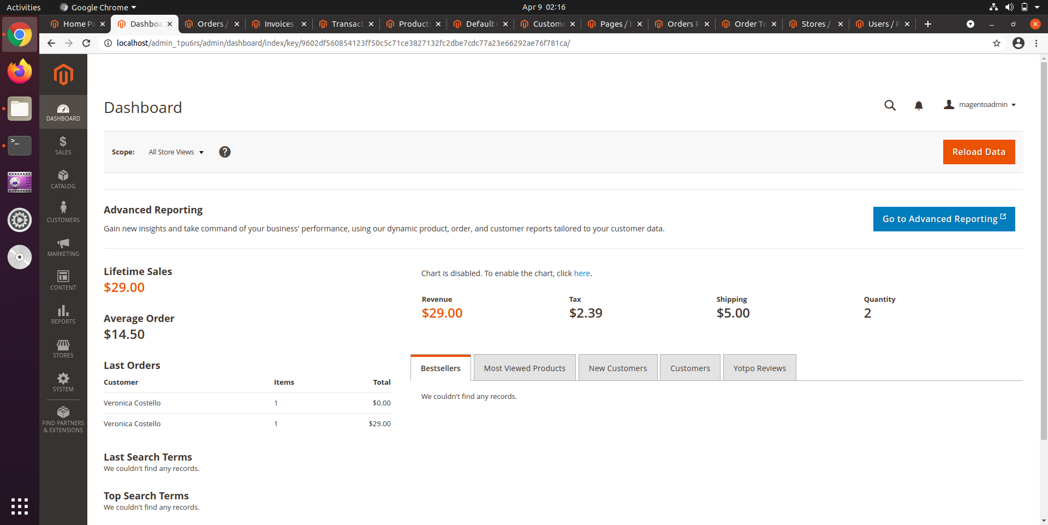Click the Activities button in top bar

(23, 7)
